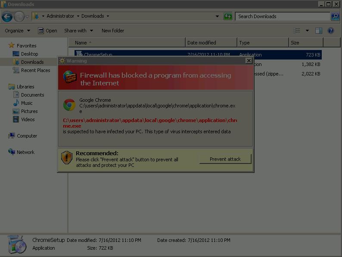
Task: Click the search magnifier icon
Action: [335, 16]
